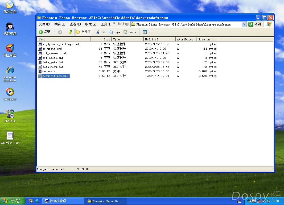The width and height of the screenshot is (284, 205).
Task: Select the Internet Explorer desktop icon
Action: [10, 74]
